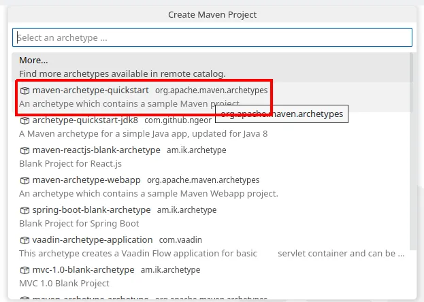424x302 pixels.
Task: Click the 'Select an archetype' input field
Action: tap(212, 37)
